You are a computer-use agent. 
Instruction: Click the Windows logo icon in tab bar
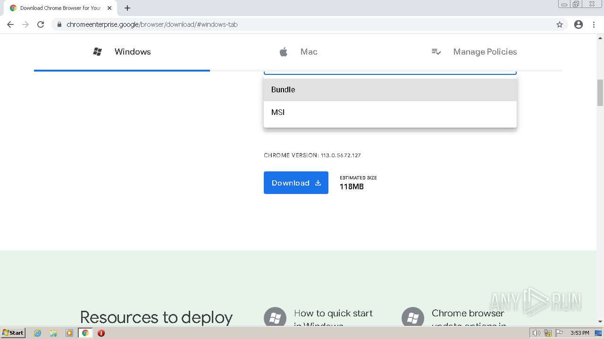coord(98,52)
